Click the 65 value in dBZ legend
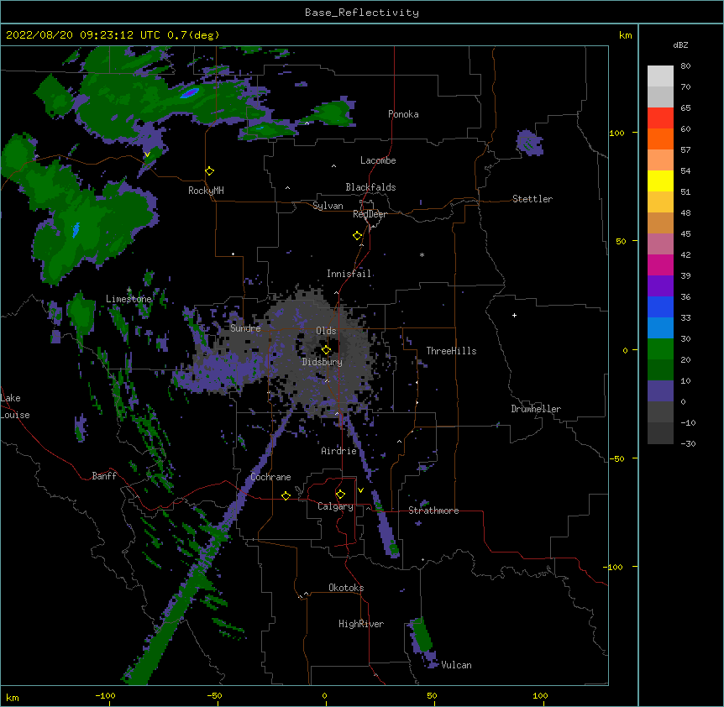The image size is (724, 707). pos(685,107)
